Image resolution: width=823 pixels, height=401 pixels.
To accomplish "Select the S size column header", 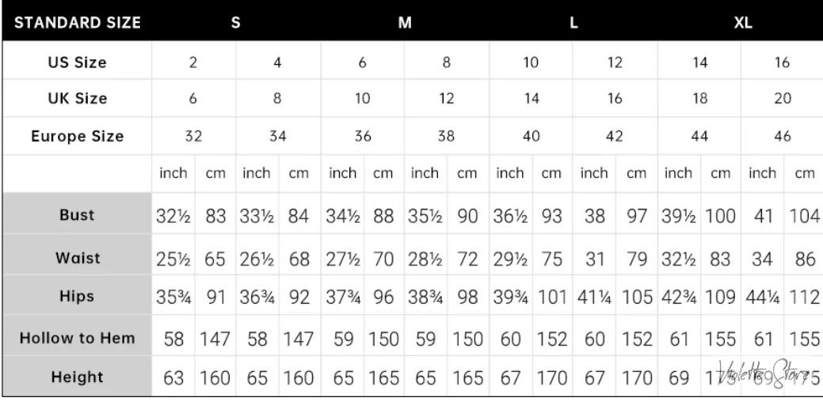I will tap(235, 22).
